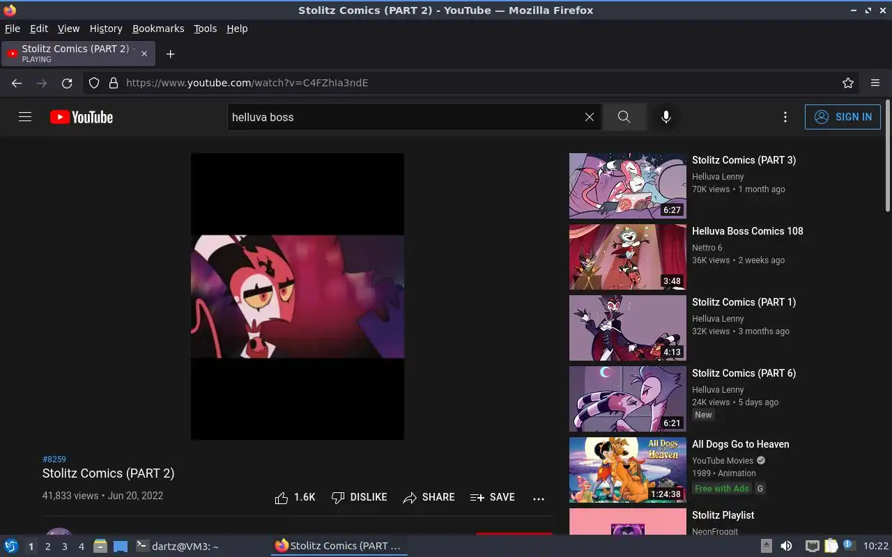The width and height of the screenshot is (892, 557).
Task: Switch to workspace 2 in taskbar
Action: click(47, 547)
